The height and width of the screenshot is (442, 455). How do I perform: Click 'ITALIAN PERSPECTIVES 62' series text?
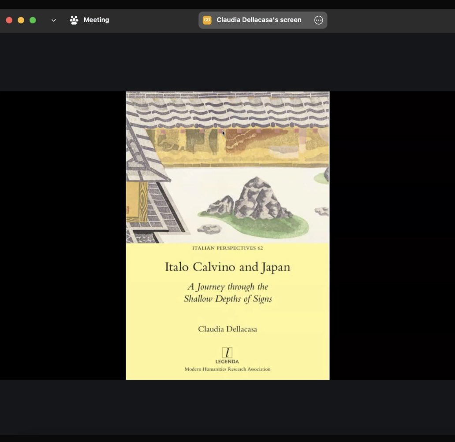pyautogui.click(x=227, y=248)
